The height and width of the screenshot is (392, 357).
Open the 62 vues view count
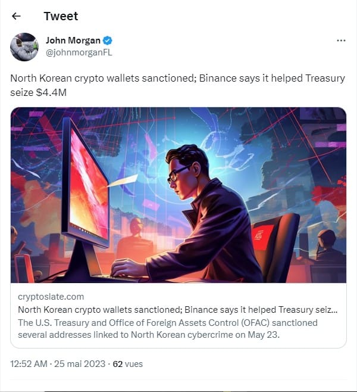(127, 364)
